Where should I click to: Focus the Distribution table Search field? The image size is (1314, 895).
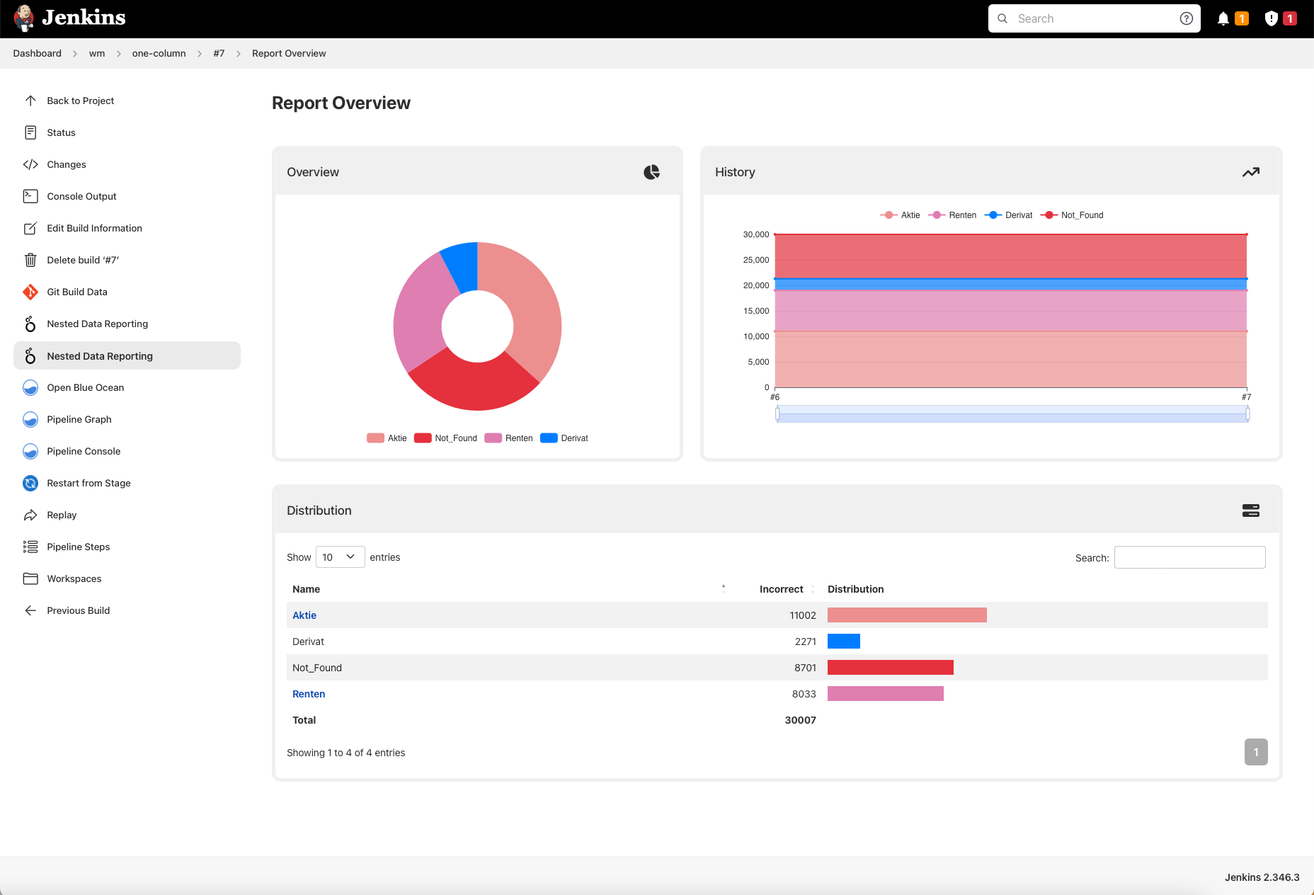point(1189,557)
